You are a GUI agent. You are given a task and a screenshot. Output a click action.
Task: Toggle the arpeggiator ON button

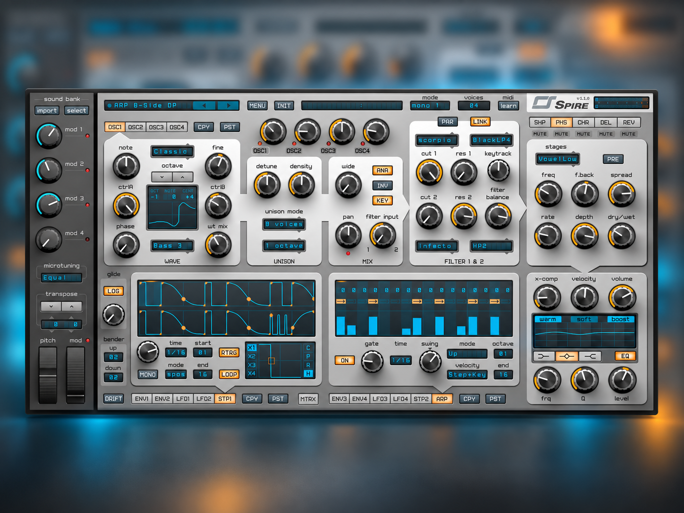(x=345, y=360)
